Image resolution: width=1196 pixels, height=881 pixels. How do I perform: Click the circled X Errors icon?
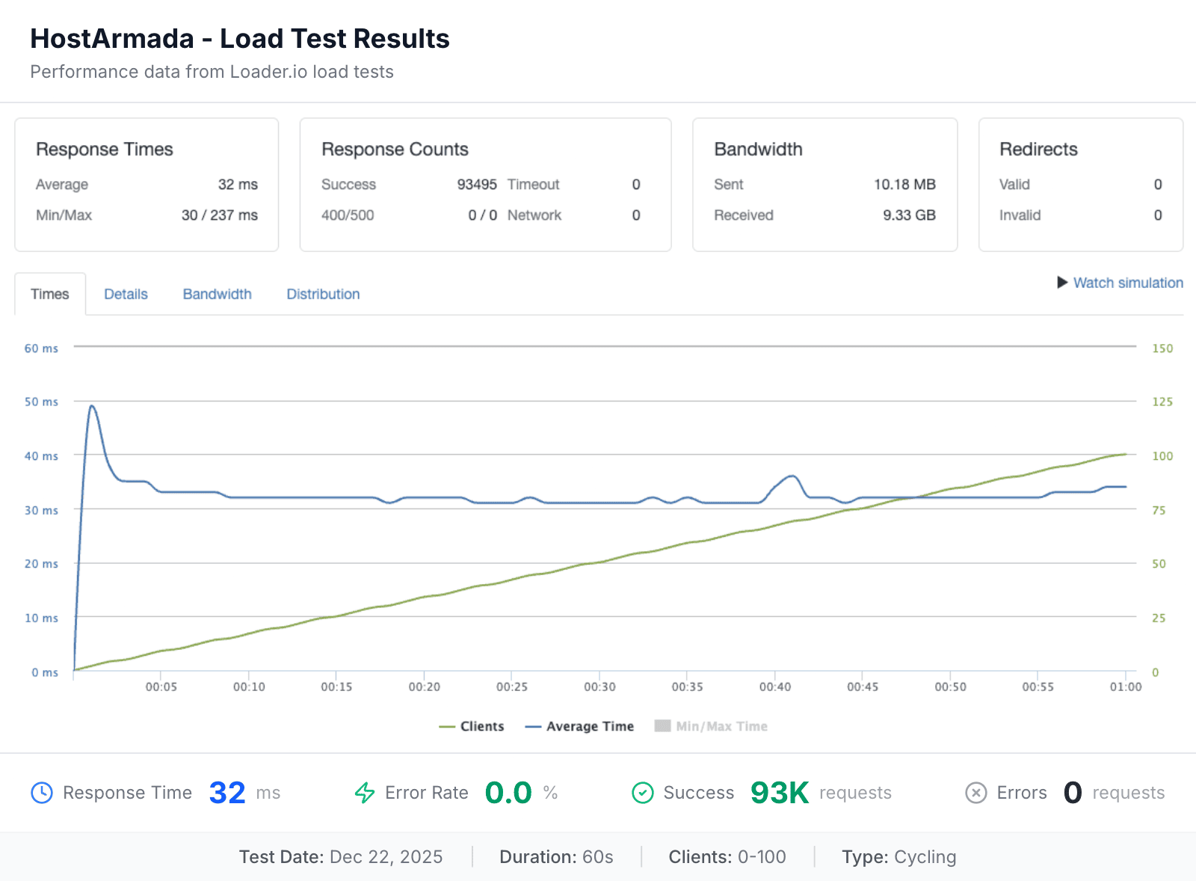(x=976, y=793)
